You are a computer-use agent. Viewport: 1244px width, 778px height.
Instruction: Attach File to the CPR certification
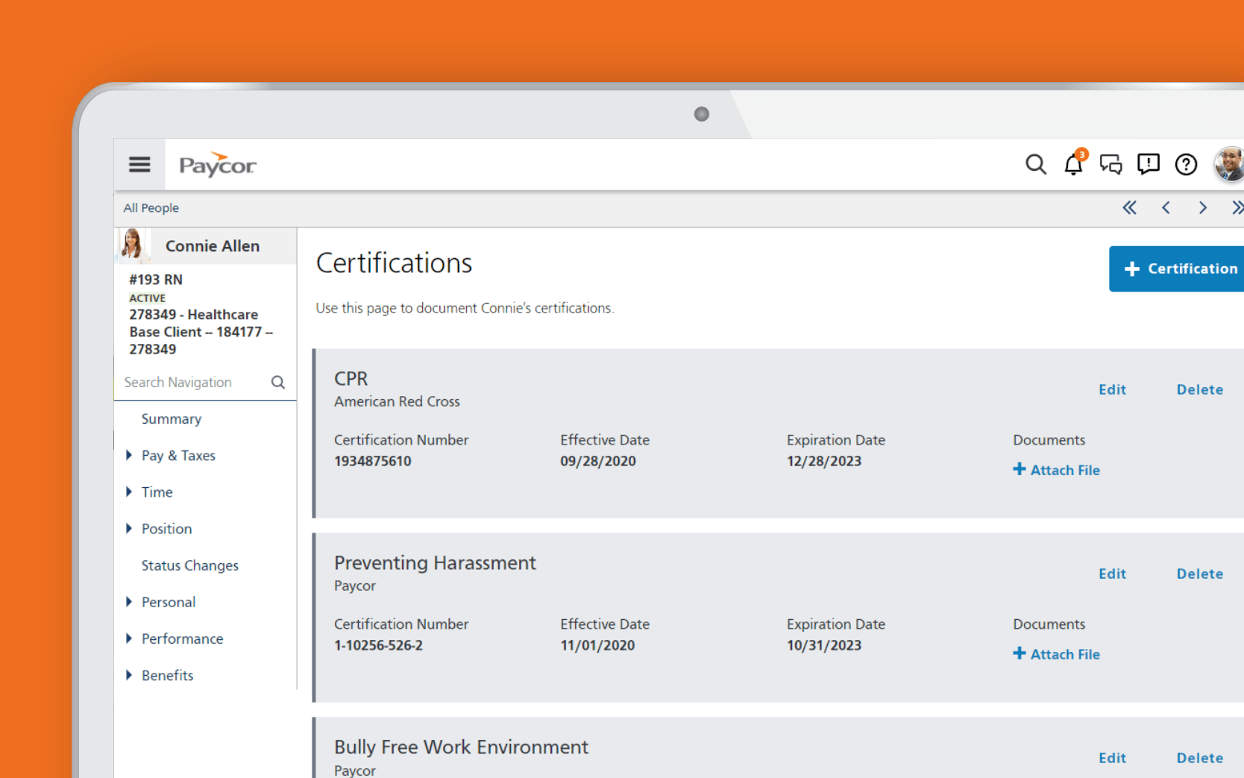pyautogui.click(x=1057, y=470)
